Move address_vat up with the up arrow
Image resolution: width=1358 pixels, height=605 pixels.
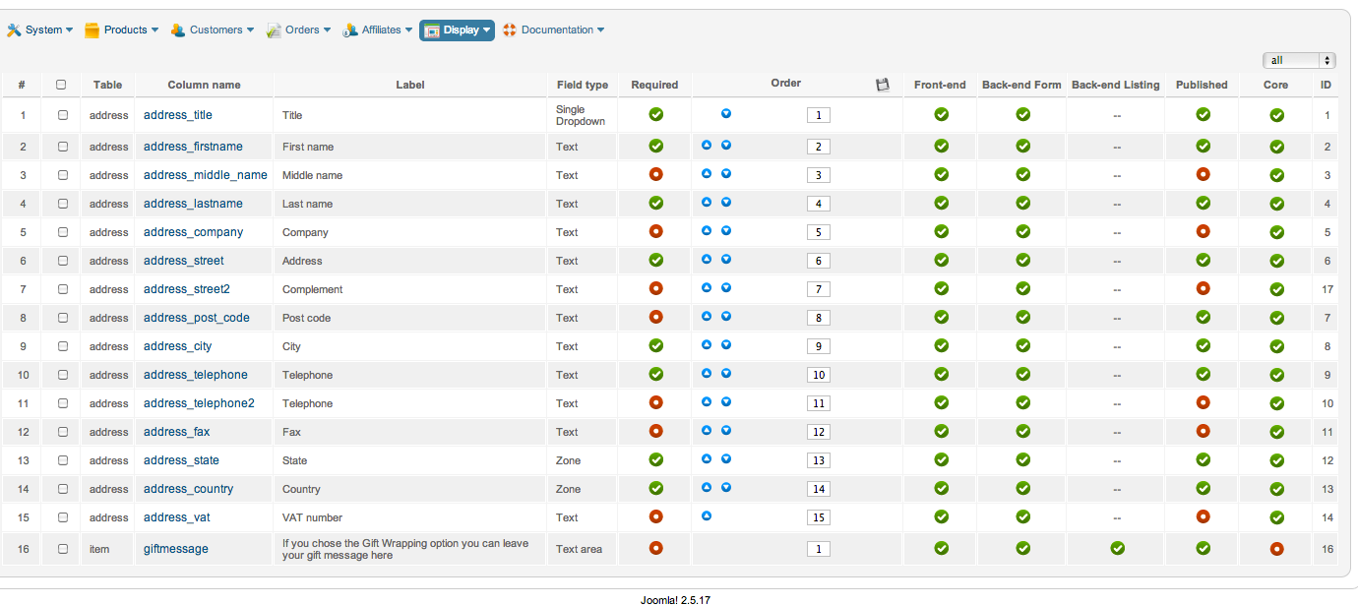(x=707, y=516)
